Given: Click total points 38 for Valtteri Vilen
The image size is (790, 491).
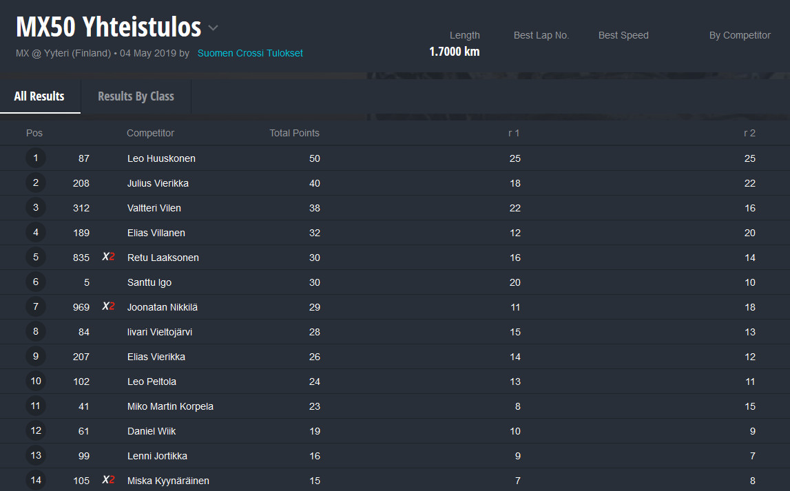Looking at the screenshot, I should point(314,208).
